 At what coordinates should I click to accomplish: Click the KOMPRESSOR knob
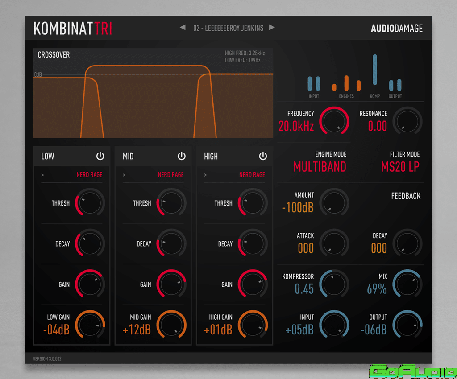pos(335,283)
